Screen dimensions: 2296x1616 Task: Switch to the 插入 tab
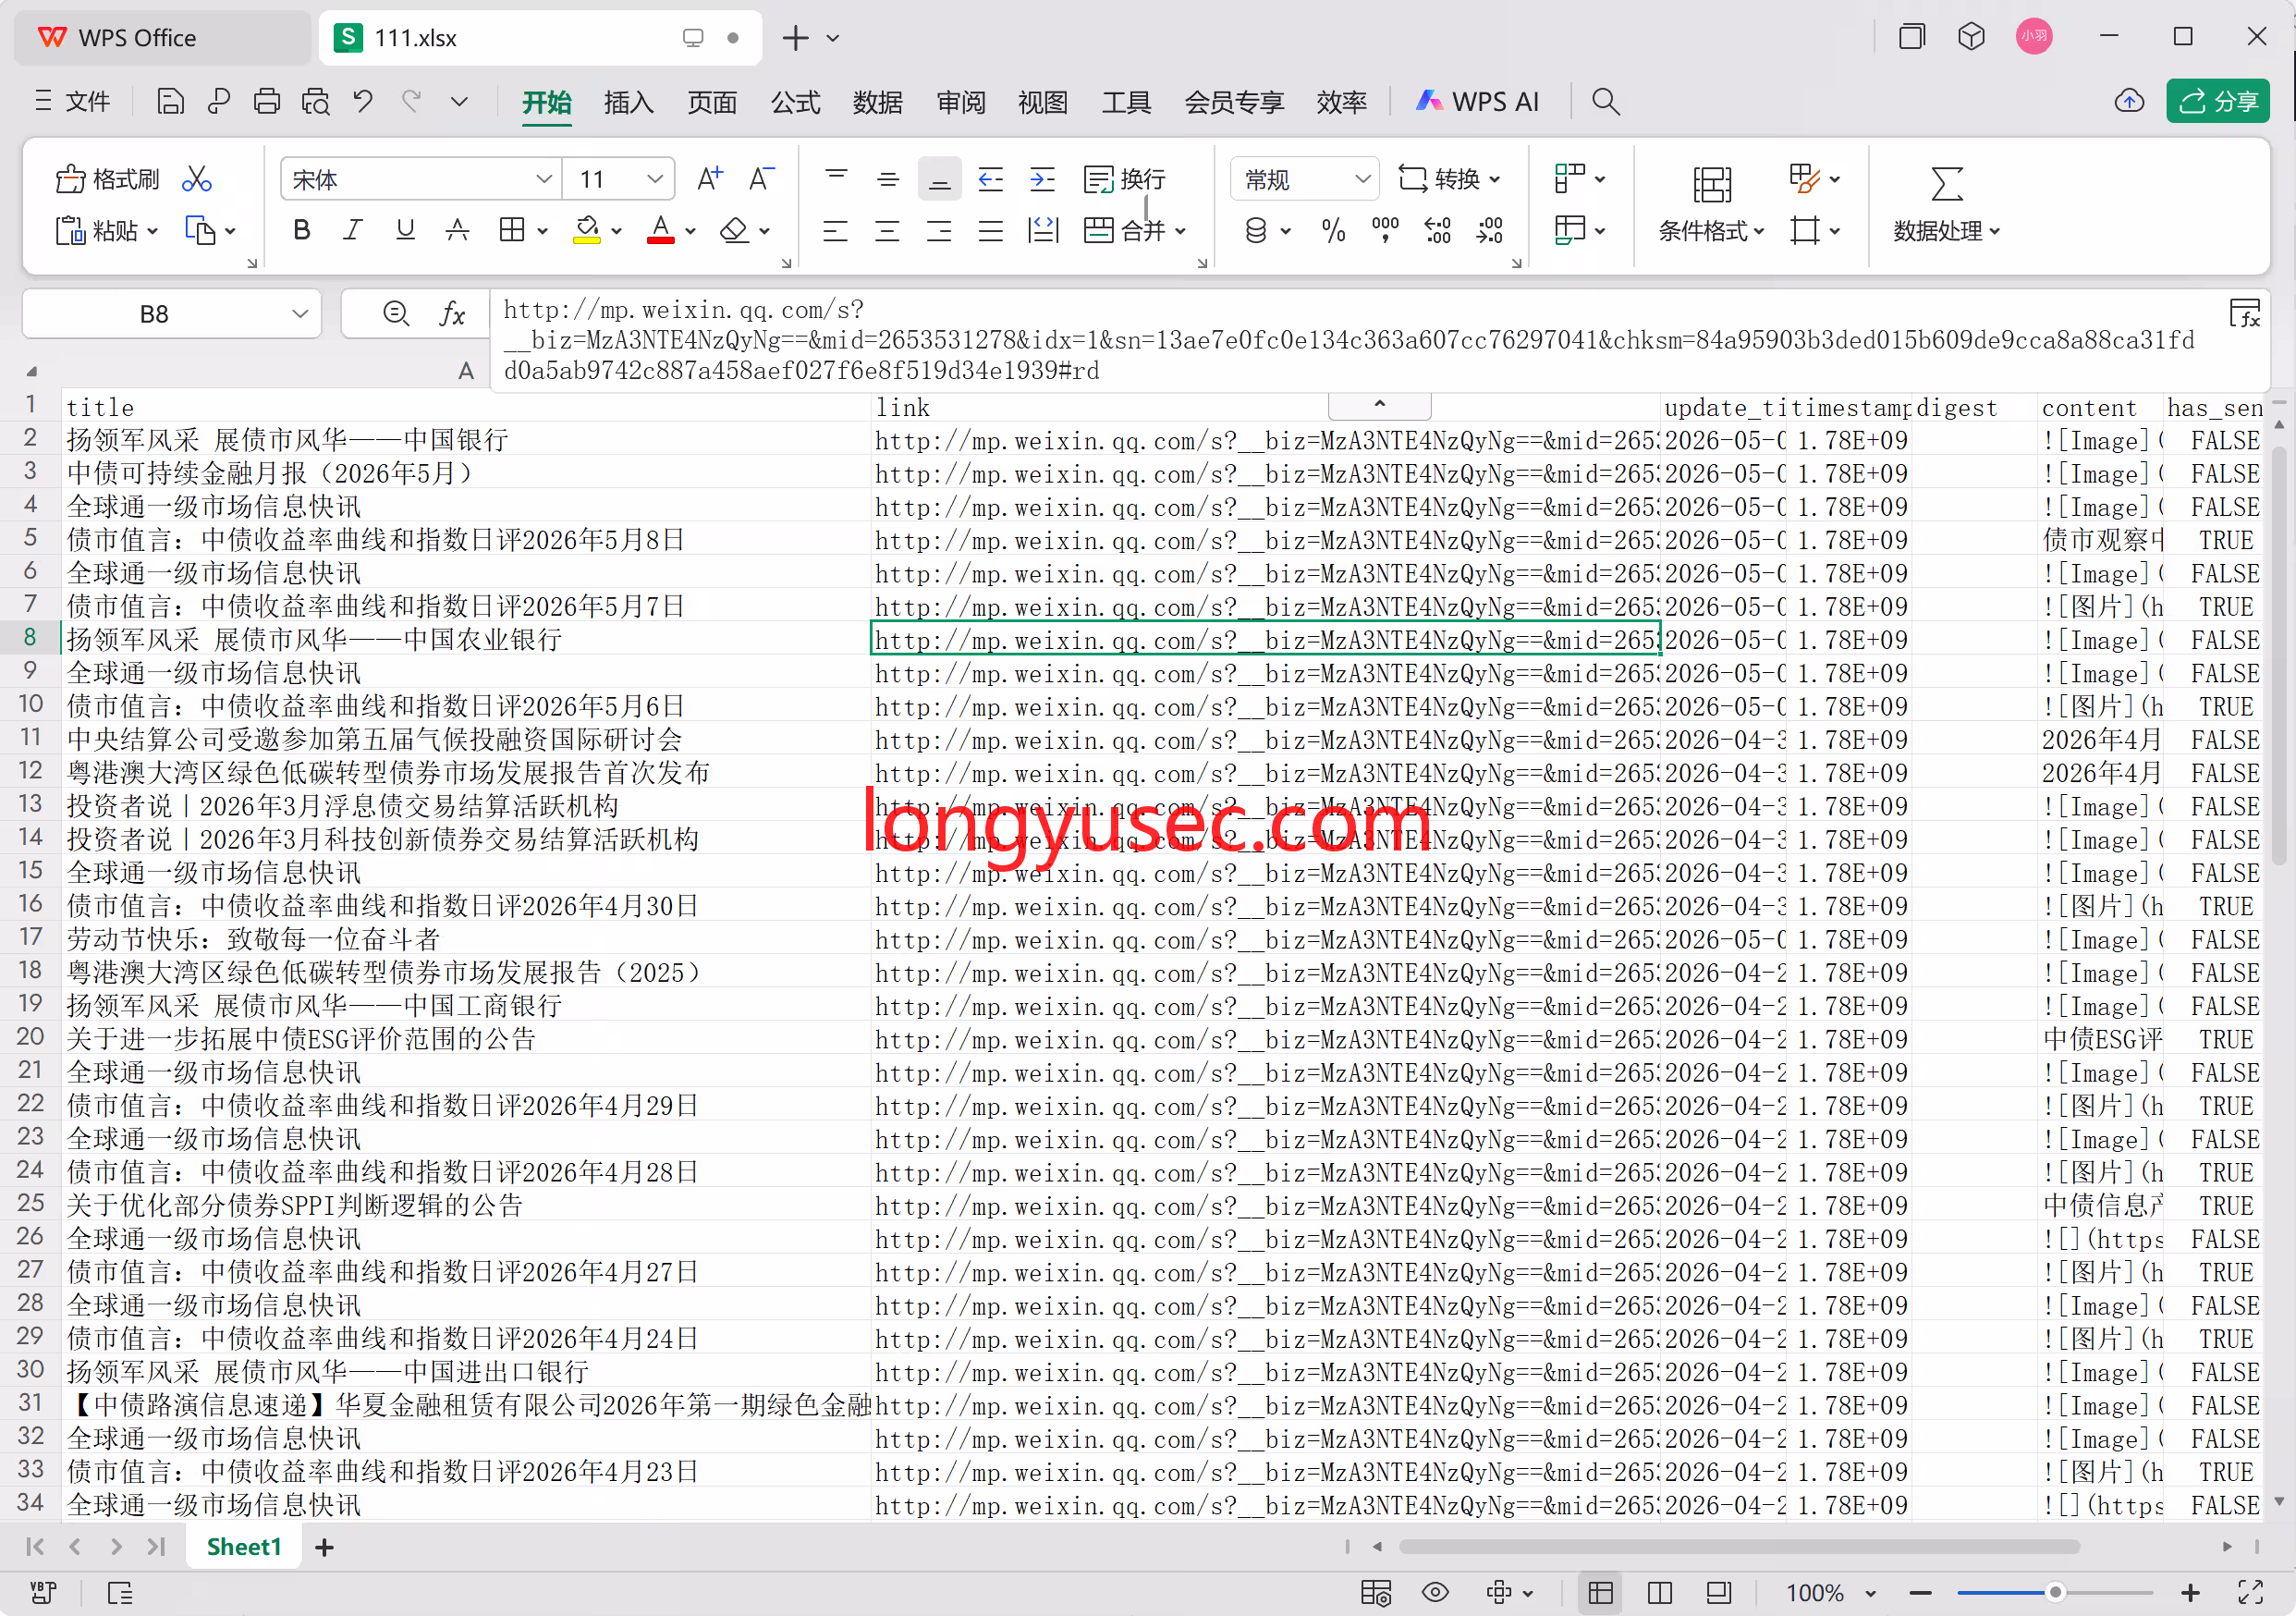[628, 102]
